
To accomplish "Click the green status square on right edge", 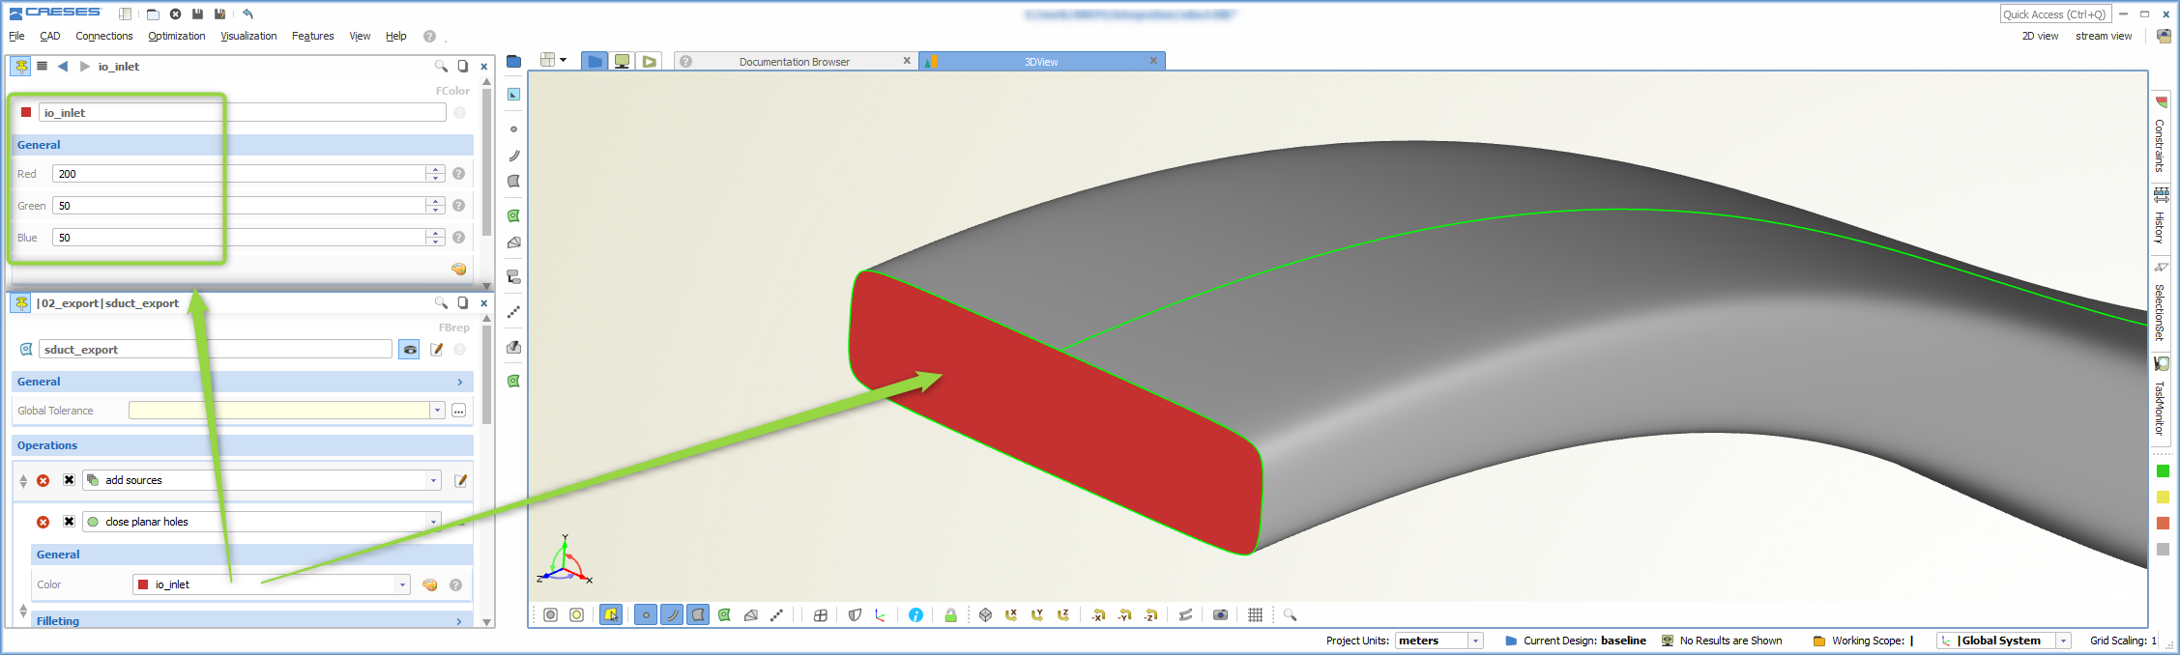I will click(2163, 470).
